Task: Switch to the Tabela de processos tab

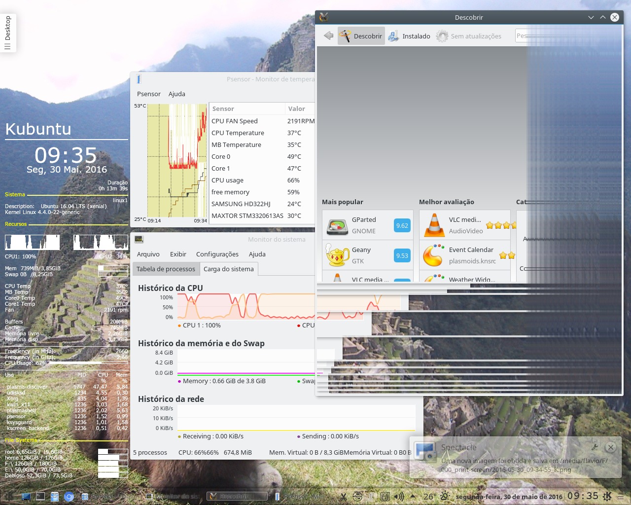Action: (x=166, y=269)
